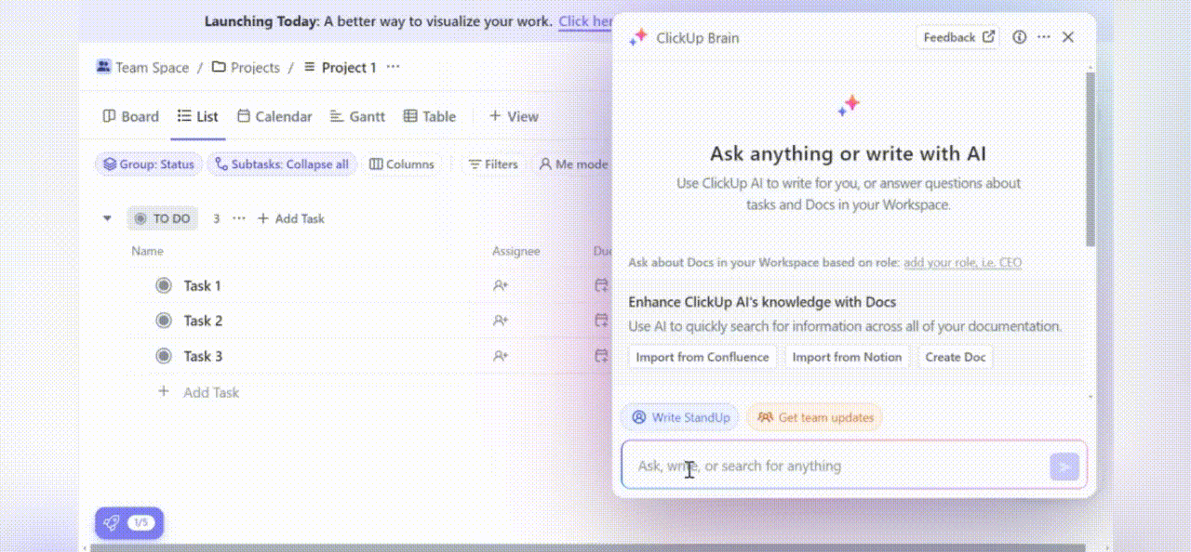Viewport: 1191px width, 552px height.
Task: Select Write StandUp suggestion
Action: pyautogui.click(x=681, y=417)
